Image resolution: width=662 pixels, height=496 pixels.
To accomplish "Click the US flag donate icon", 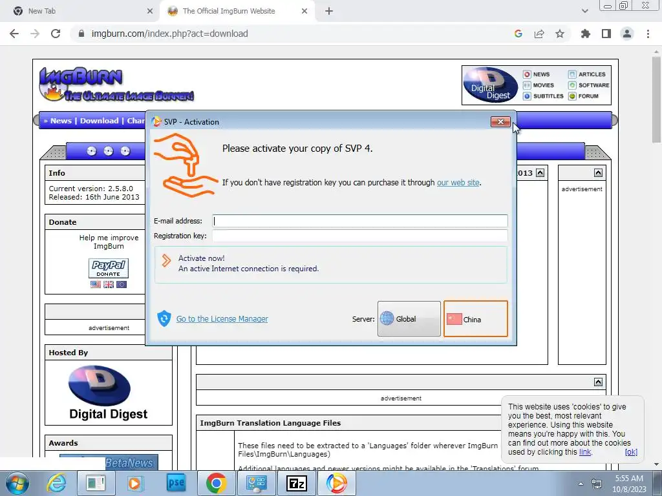I will pyautogui.click(x=96, y=284).
